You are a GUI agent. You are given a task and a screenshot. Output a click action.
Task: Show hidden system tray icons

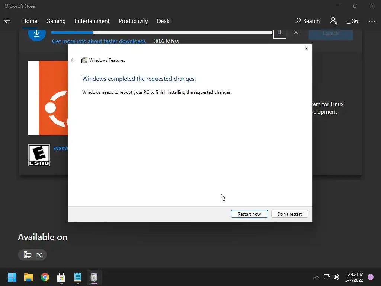(317, 277)
